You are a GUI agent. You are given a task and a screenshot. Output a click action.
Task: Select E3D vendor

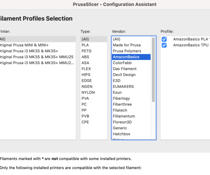131,80
